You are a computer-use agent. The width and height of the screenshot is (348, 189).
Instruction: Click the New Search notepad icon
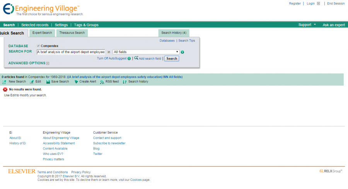coord(4,82)
